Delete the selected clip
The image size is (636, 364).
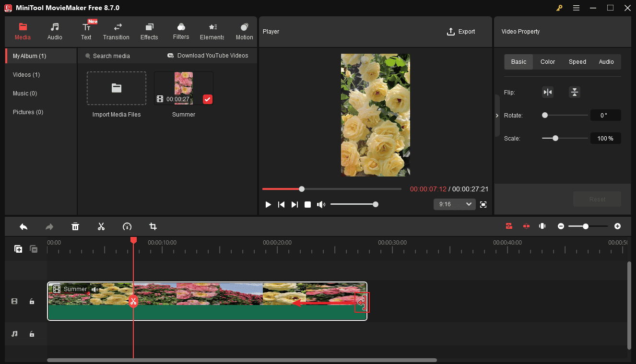tap(75, 226)
